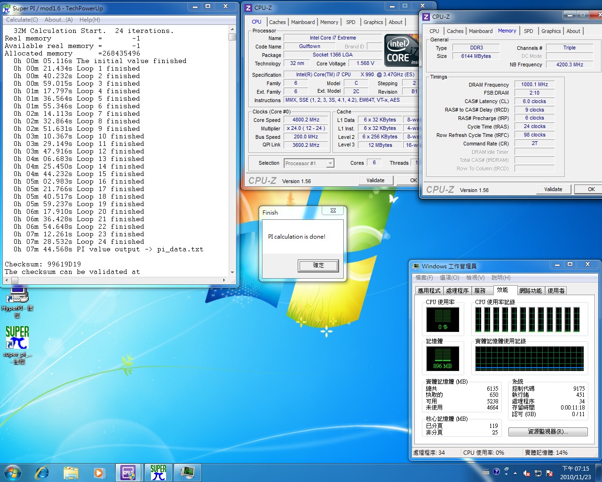602x482 pixels.
Task: Click the Intel Core i7 logo in CPU-Z
Action: tap(401, 50)
